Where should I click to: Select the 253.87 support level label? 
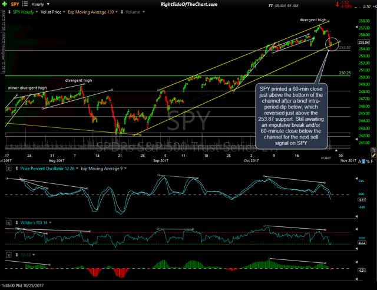pos(345,48)
